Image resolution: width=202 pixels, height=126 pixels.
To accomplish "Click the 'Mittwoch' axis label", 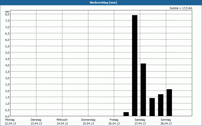I will point(62,120).
